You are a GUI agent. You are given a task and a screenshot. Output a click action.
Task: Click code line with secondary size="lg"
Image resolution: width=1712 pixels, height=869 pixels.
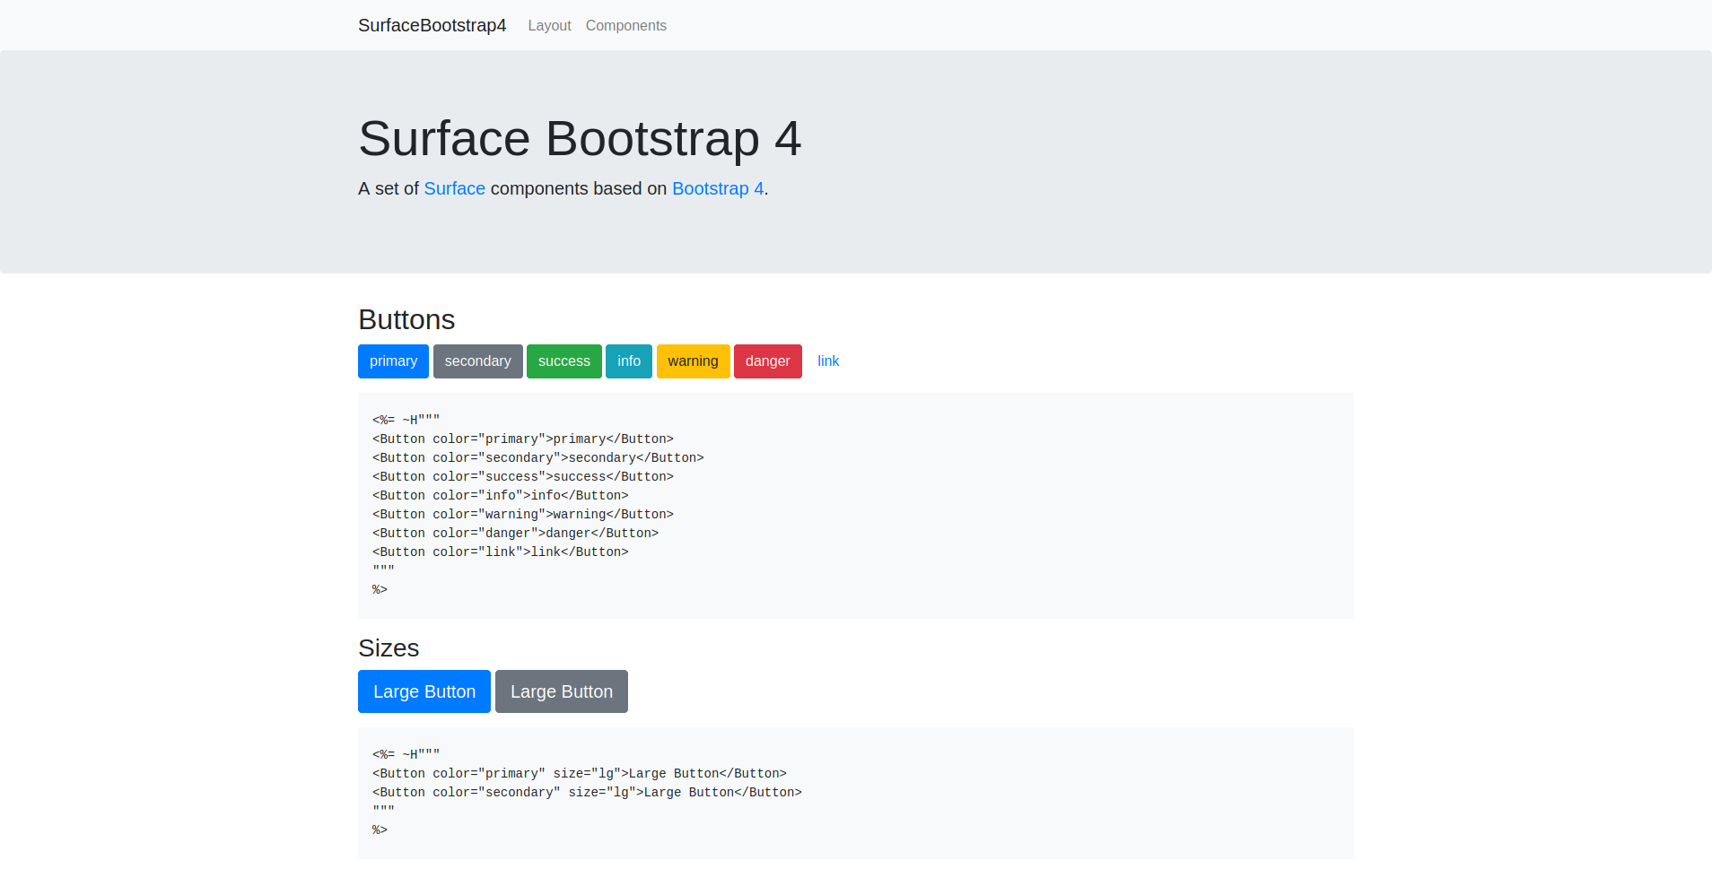[587, 792]
